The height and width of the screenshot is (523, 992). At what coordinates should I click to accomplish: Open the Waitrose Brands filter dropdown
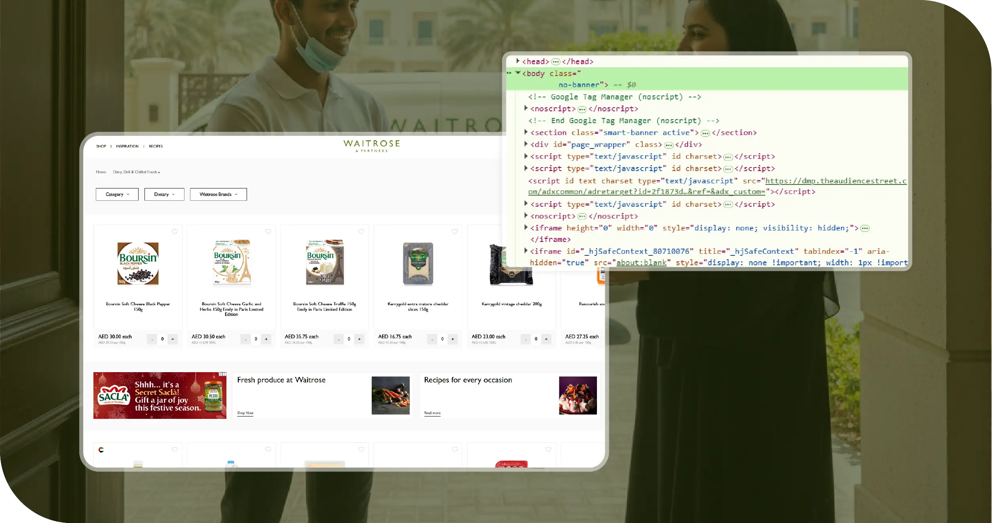pyautogui.click(x=218, y=194)
